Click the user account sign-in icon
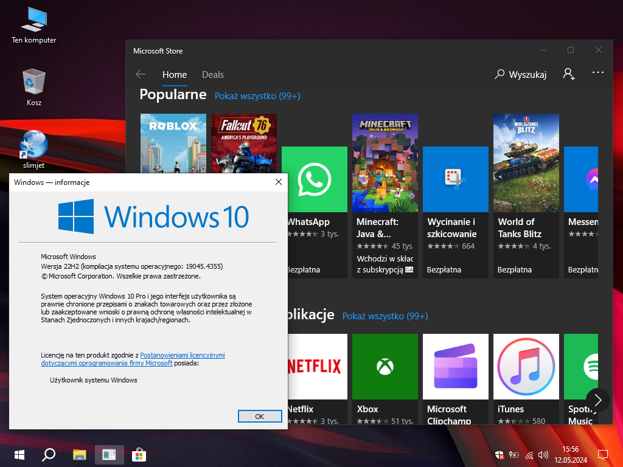The image size is (623, 467). coord(569,74)
